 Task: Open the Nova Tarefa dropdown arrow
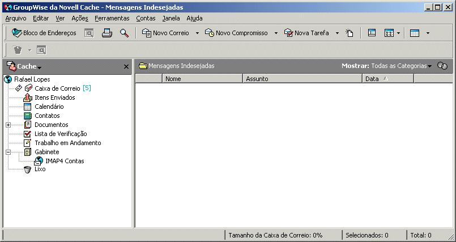(x=338, y=33)
